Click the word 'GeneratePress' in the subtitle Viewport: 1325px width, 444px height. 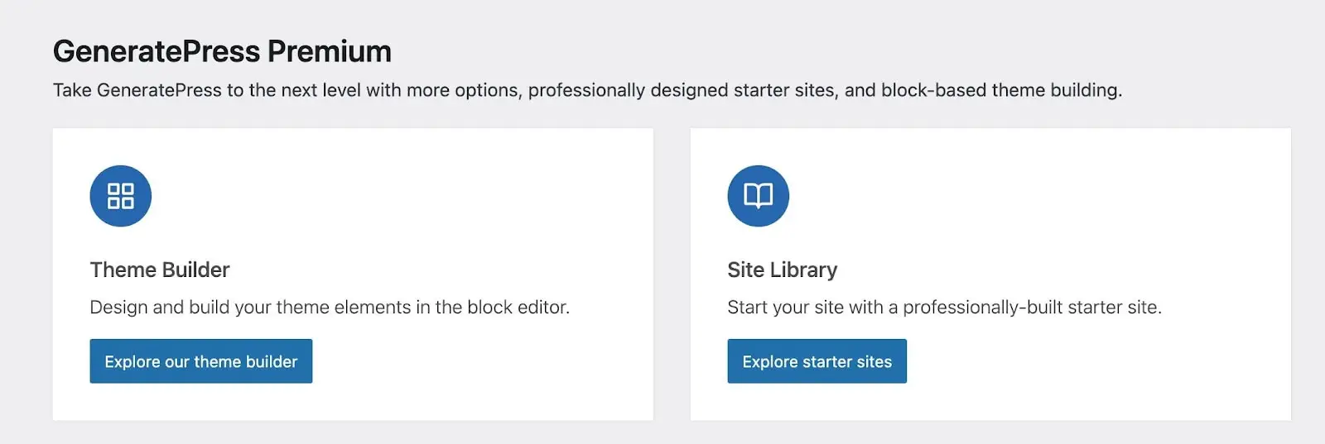click(159, 90)
